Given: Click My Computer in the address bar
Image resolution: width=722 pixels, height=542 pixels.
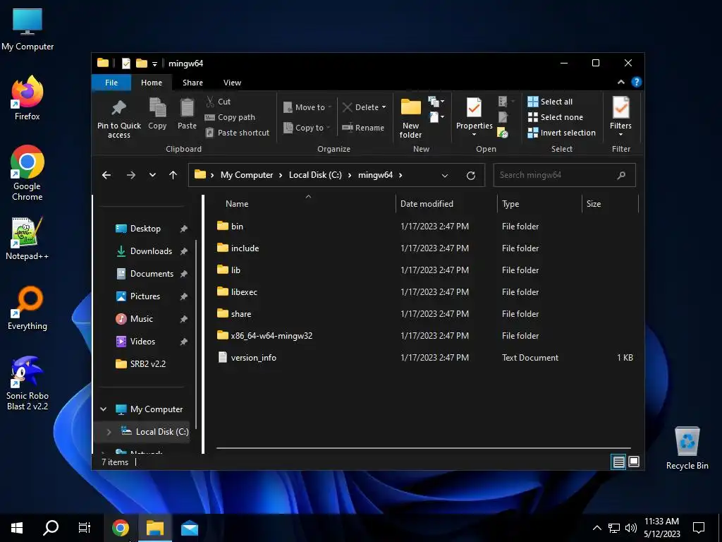Looking at the screenshot, I should tap(247, 175).
